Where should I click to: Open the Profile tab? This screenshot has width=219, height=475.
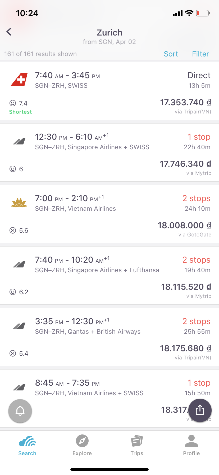click(191, 445)
